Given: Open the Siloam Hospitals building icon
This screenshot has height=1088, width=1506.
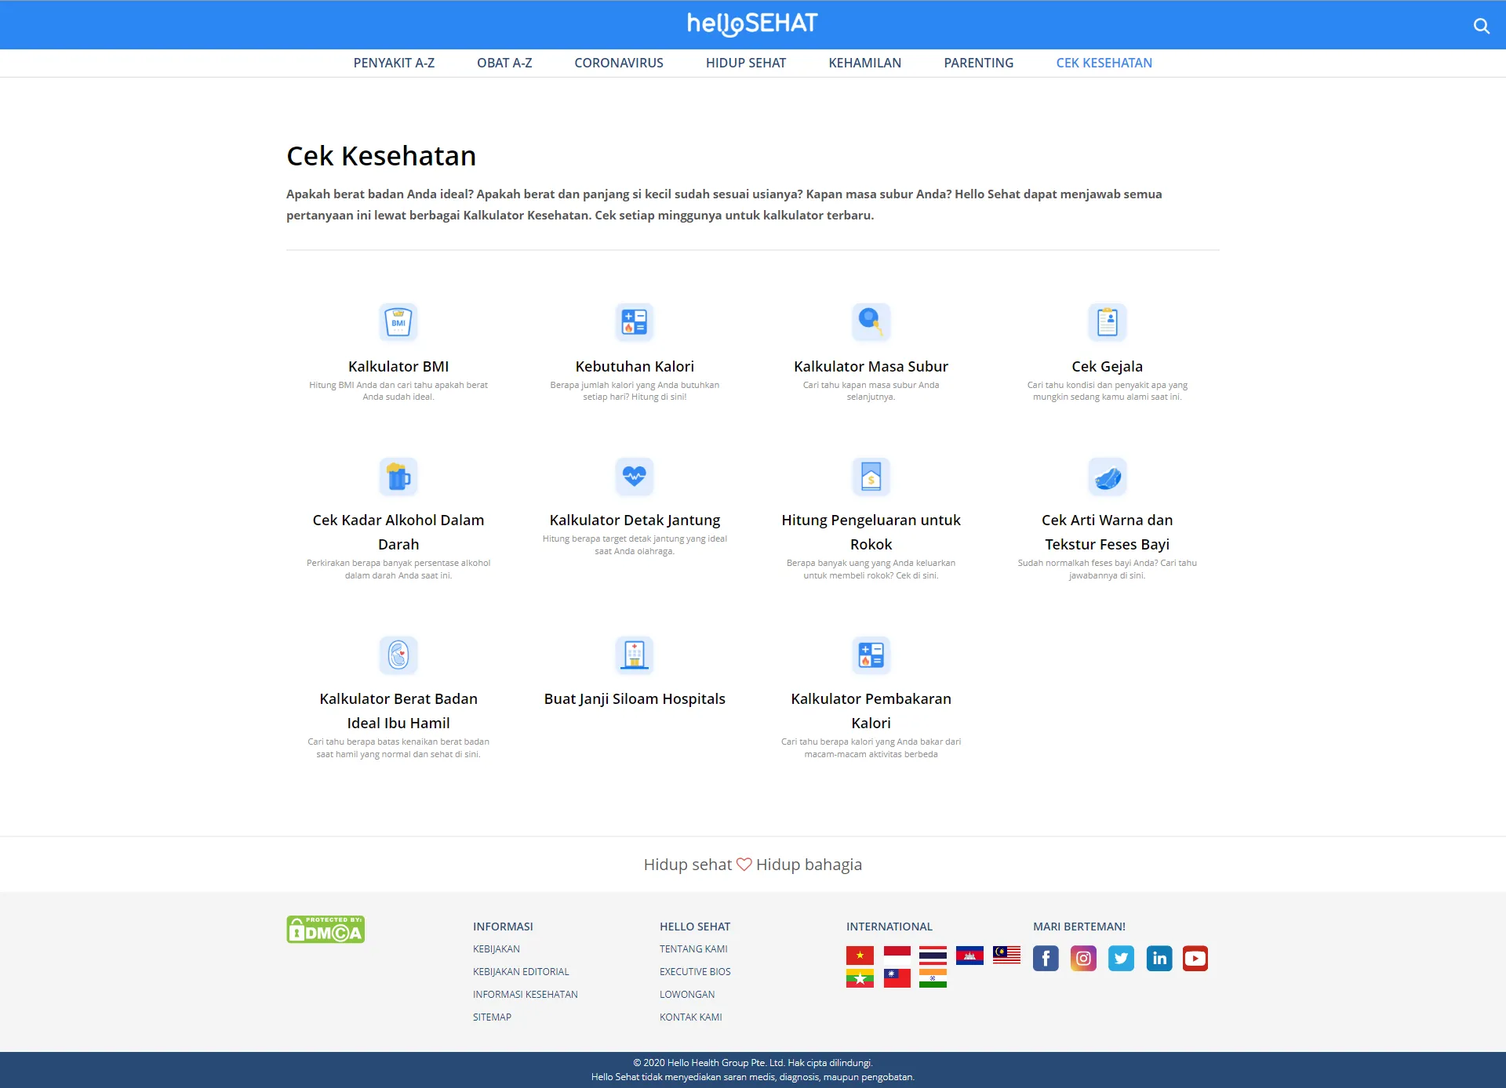Looking at the screenshot, I should [x=634, y=655].
